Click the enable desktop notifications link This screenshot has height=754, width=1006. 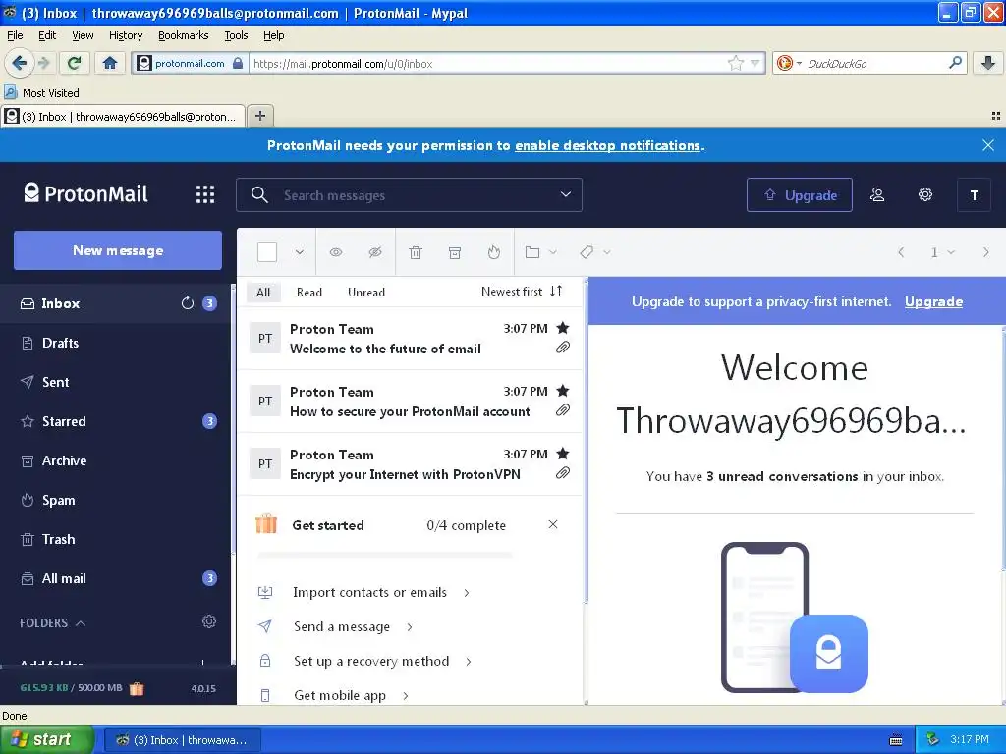[607, 145]
